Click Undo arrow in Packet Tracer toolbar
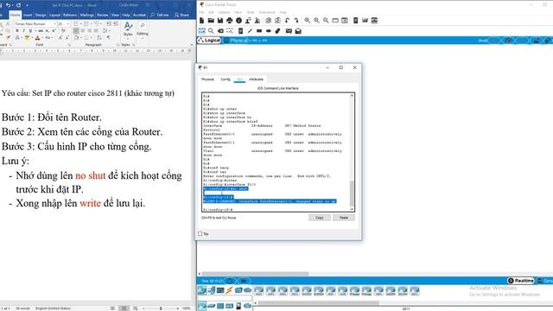The width and height of the screenshot is (553, 311). coord(287,21)
